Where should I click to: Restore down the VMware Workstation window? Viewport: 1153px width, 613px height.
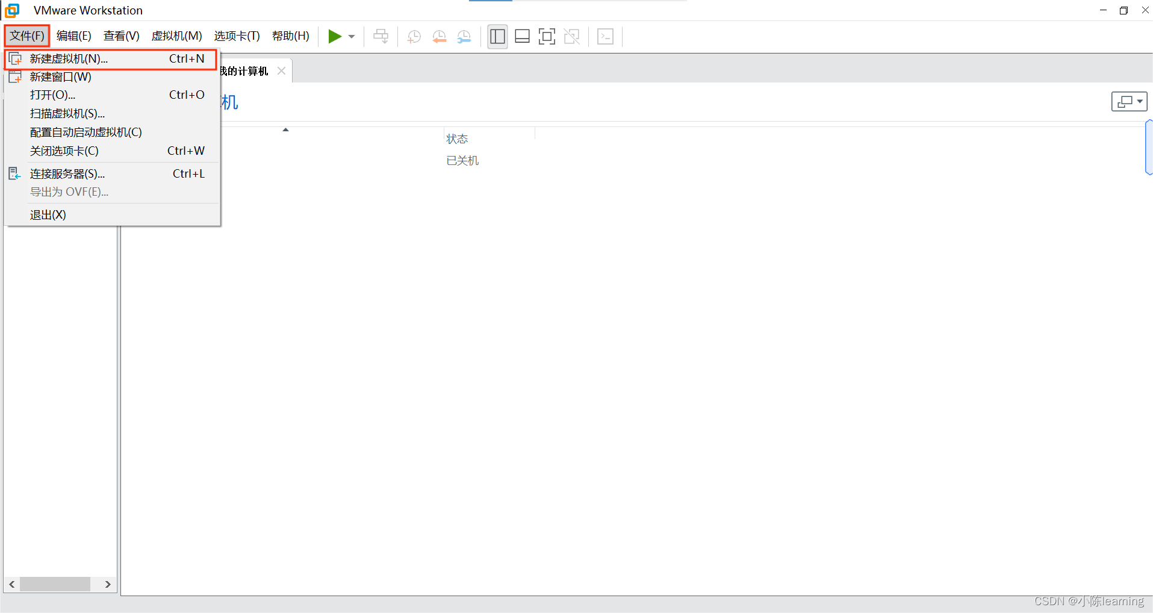click(1123, 10)
